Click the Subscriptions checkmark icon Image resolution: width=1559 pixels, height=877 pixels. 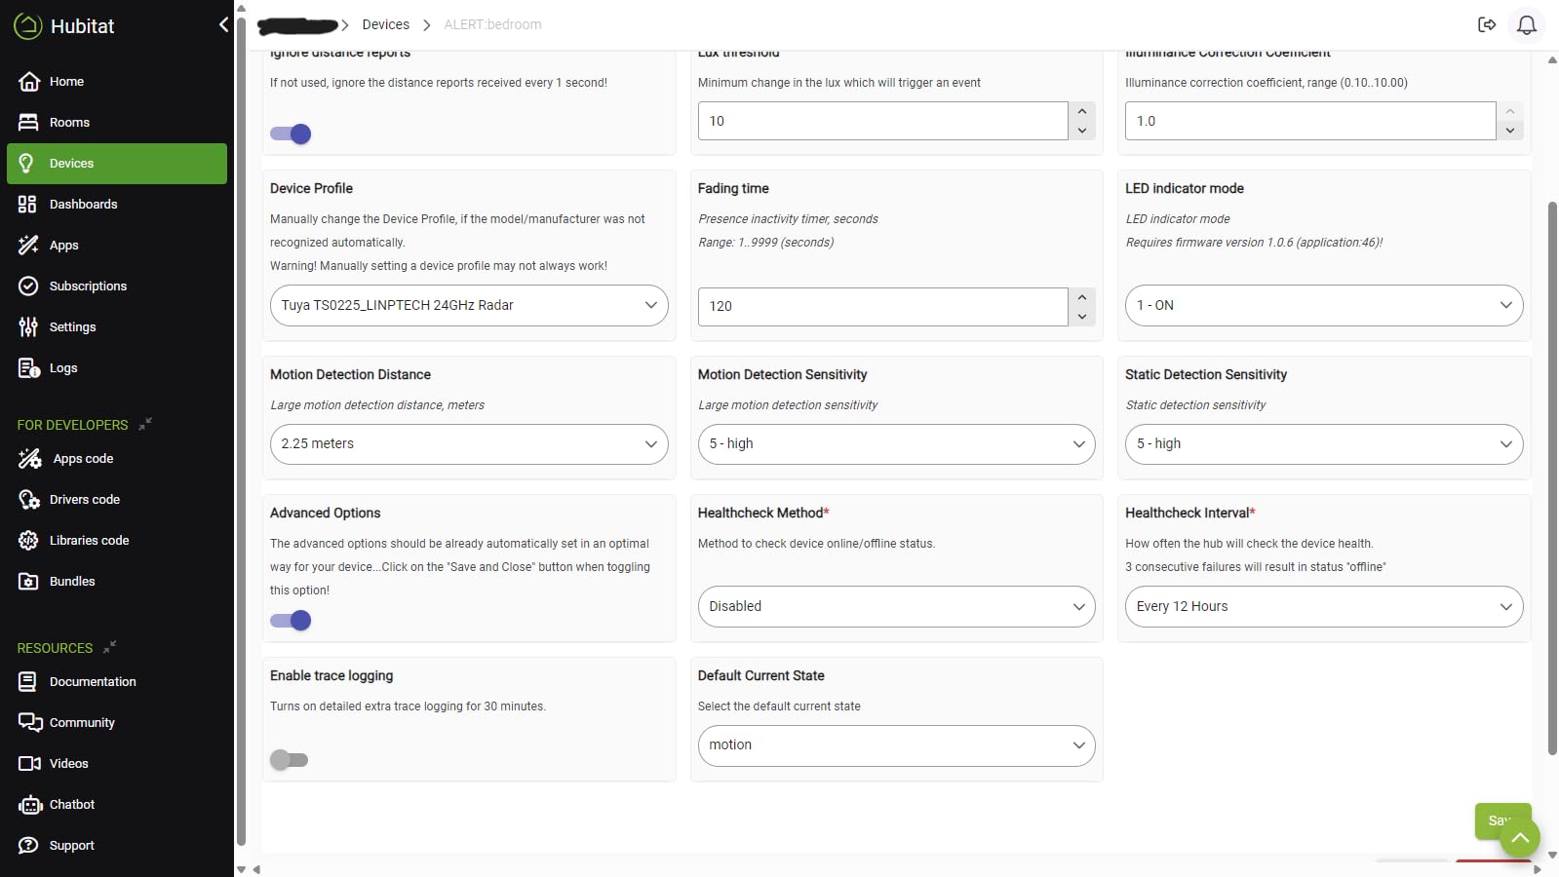(x=29, y=286)
